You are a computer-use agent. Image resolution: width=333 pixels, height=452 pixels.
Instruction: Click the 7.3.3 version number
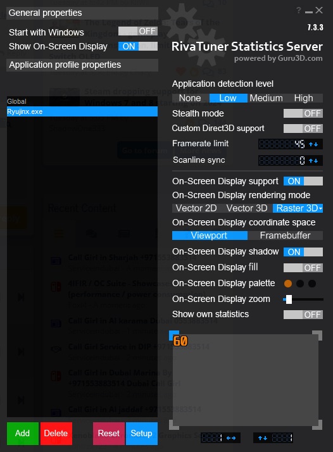coord(315,27)
